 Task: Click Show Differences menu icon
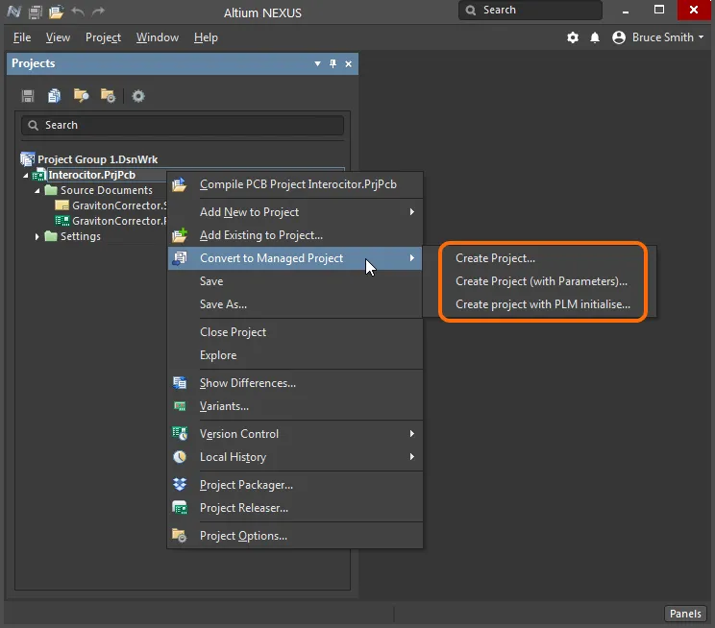point(180,382)
